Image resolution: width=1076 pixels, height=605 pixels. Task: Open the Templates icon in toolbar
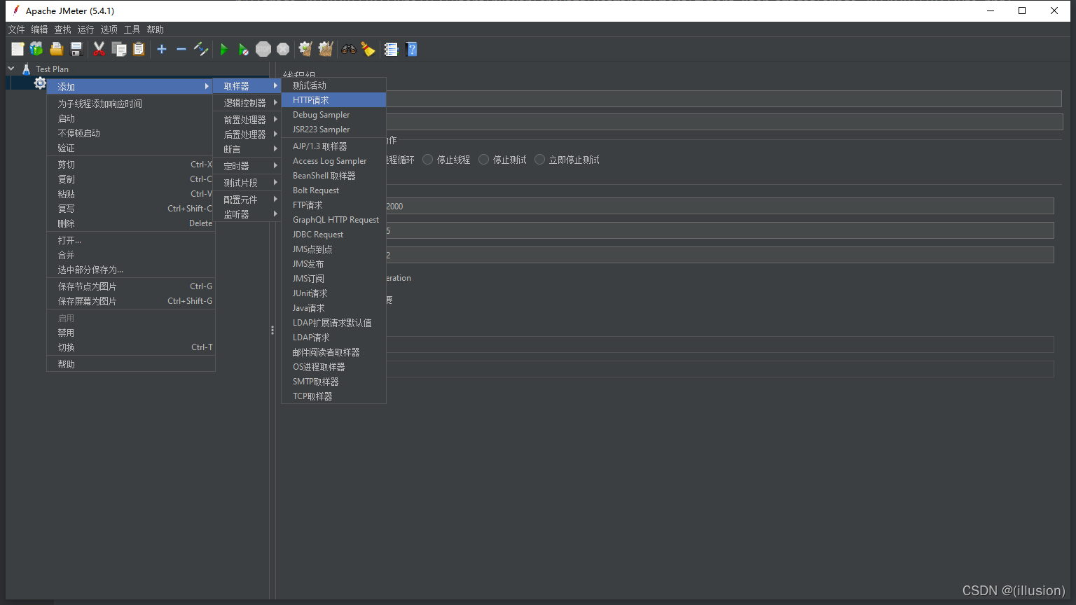tap(36, 49)
